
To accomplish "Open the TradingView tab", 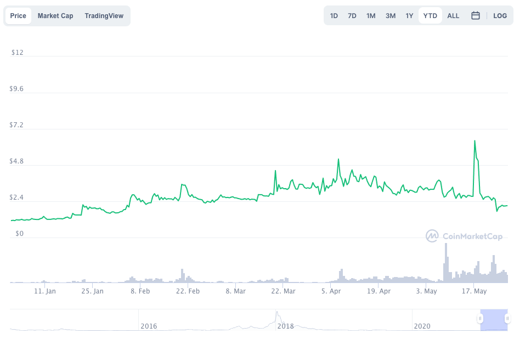I will [x=104, y=16].
